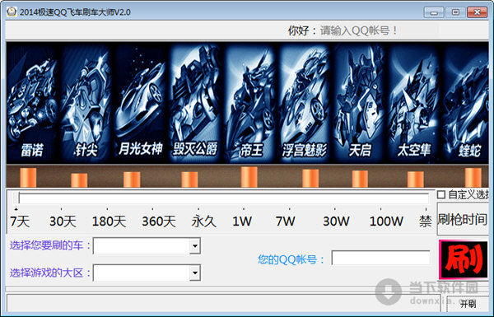Click the 您的QQ帐号 input field
The image size is (494, 317).
[x=380, y=258]
